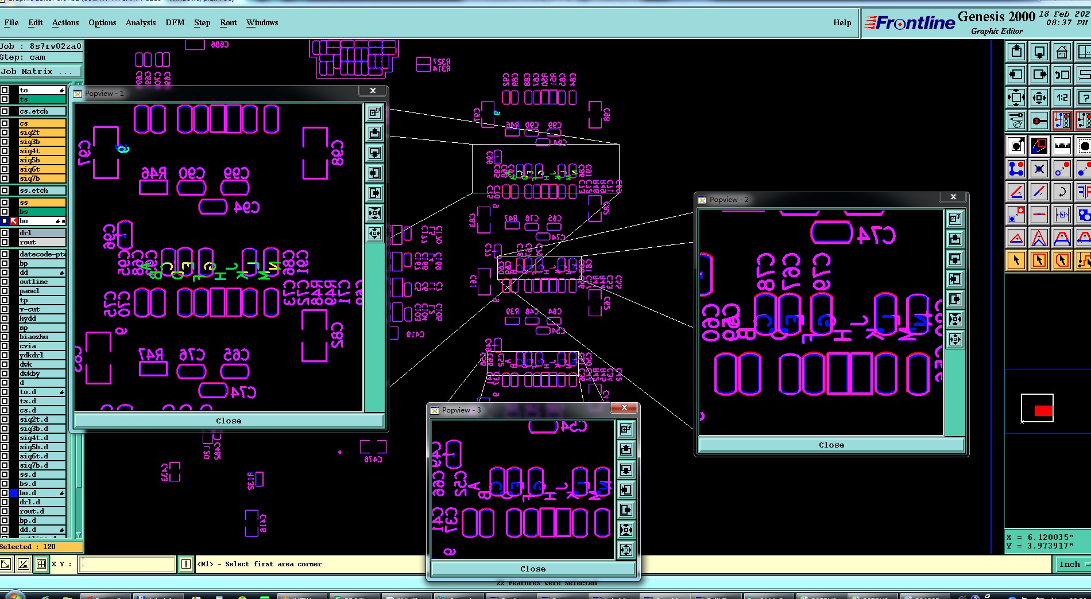Click the pan up view icon
Image resolution: width=1091 pixels, height=599 pixels.
(x=1016, y=52)
